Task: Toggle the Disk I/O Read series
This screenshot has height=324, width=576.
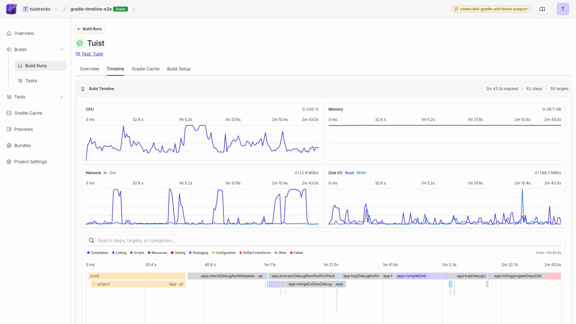Action: tap(349, 173)
